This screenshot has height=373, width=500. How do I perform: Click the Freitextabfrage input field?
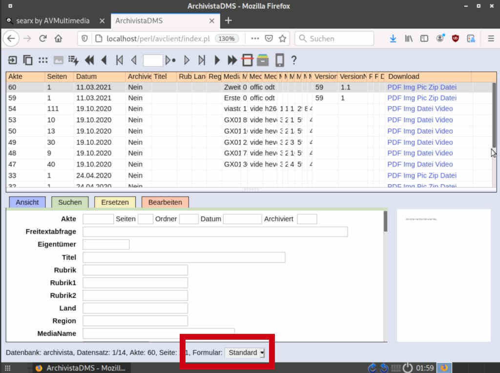coord(215,232)
